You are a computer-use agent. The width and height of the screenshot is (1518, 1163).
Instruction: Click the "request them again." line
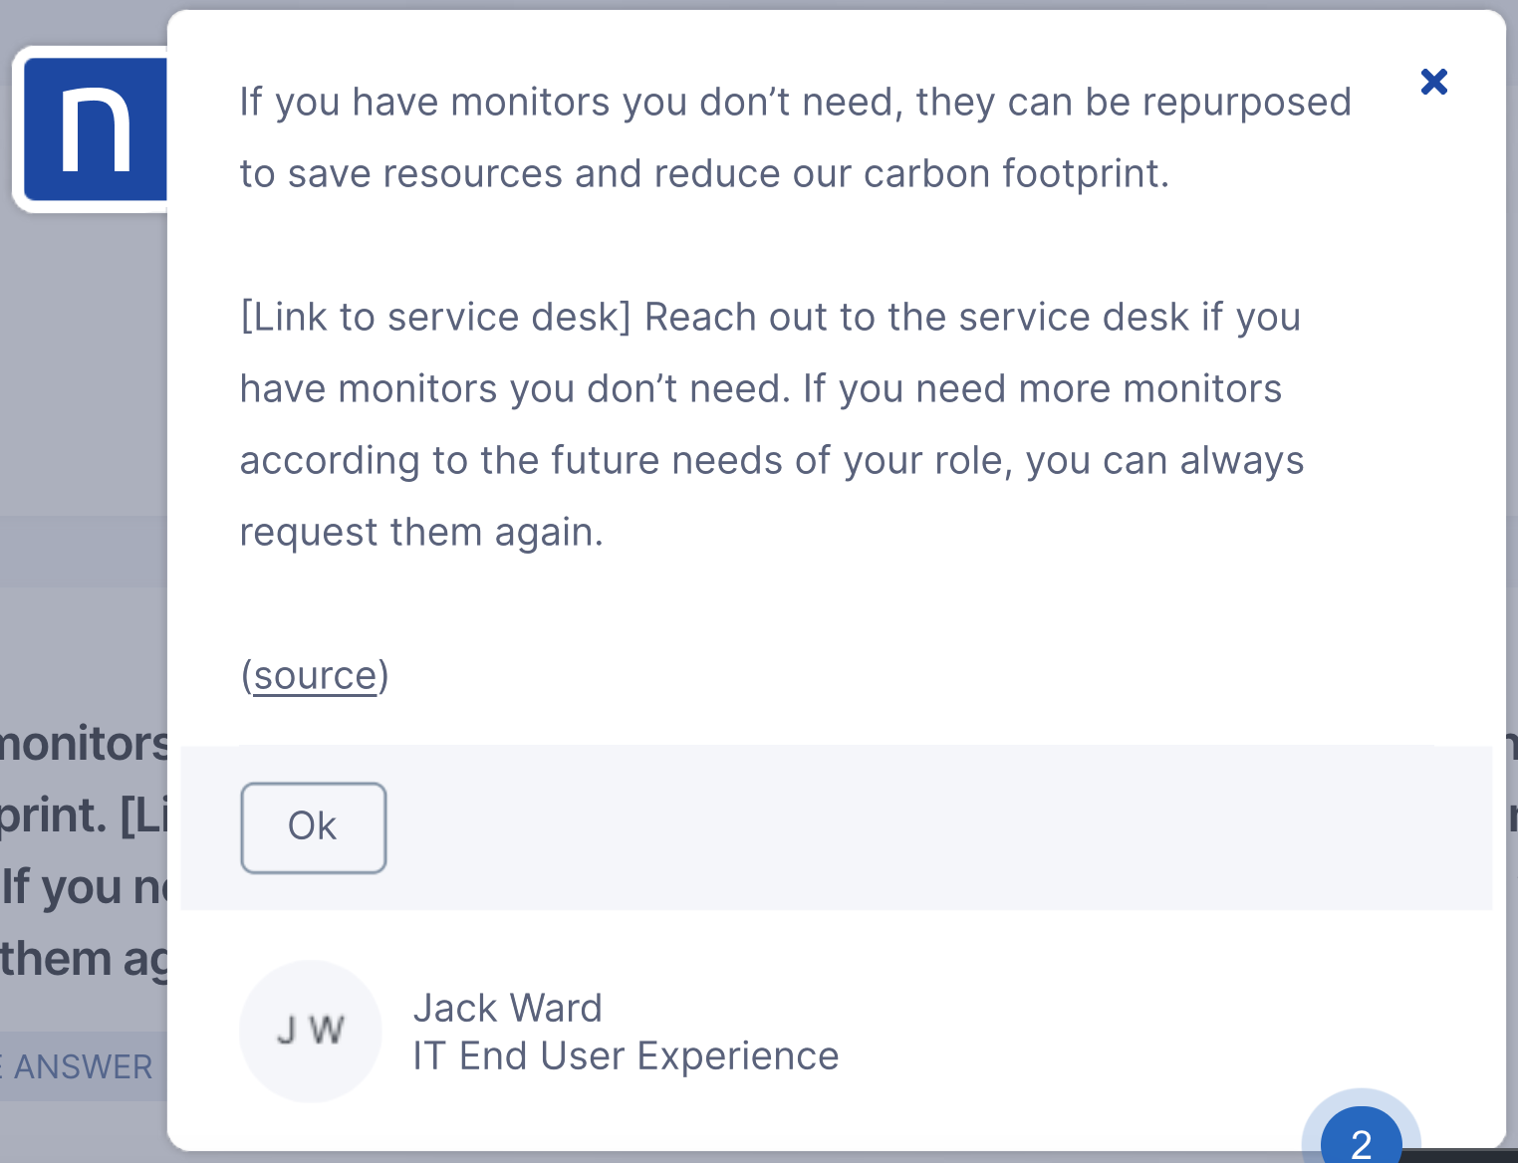[421, 533]
